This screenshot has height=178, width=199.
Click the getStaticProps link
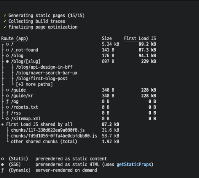click(x=134, y=164)
